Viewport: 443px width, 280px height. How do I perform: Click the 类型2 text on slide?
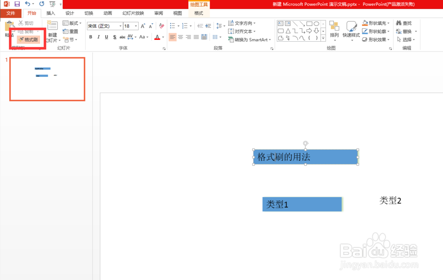(x=390, y=201)
